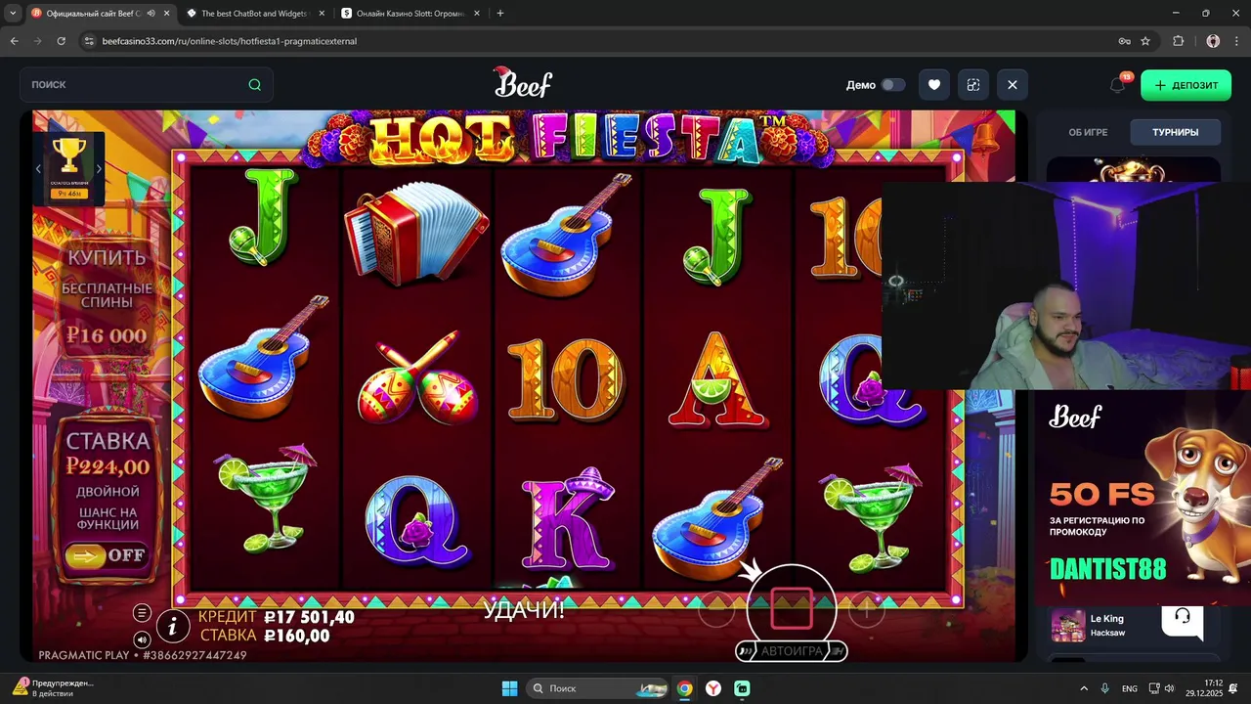Open the support chat headset icon
This screenshot has height=704, width=1251.
point(1182,618)
